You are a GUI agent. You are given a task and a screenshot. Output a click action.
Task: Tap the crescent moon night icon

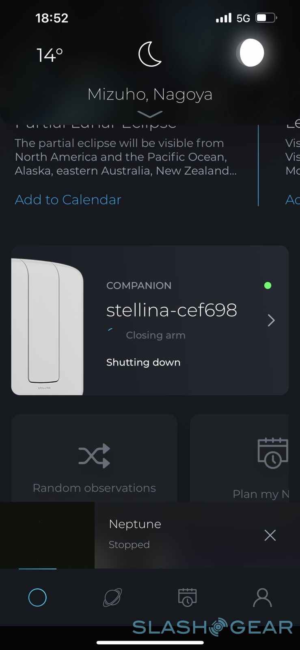(150, 54)
